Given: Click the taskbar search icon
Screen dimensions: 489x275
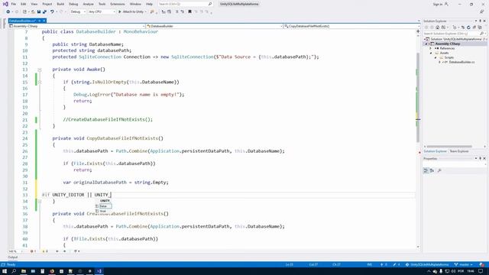Looking at the screenshot, I should point(14,271).
